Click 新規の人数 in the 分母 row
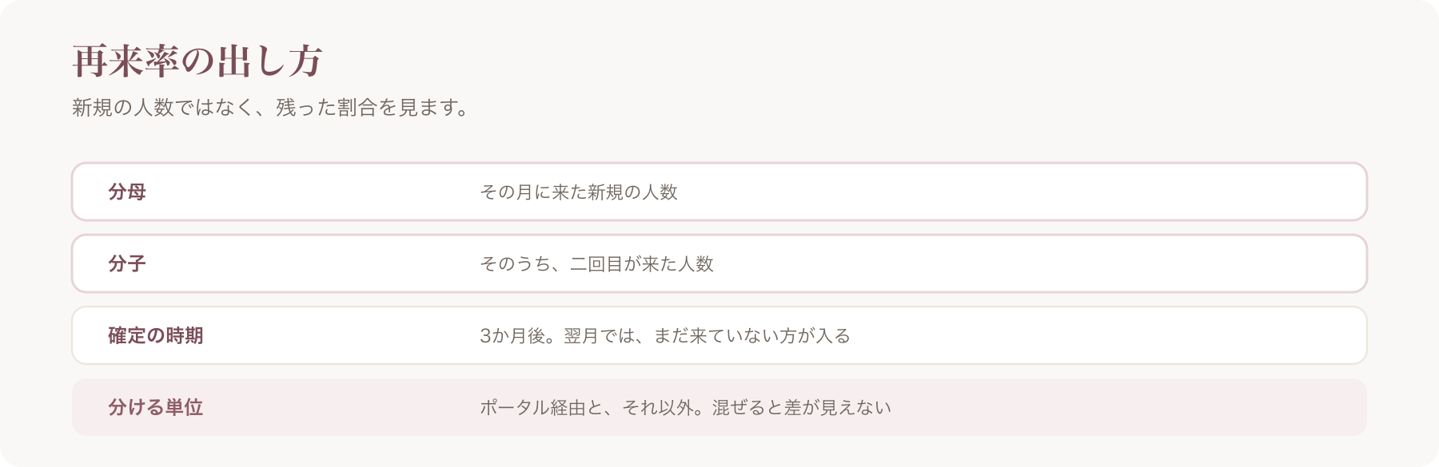 pyautogui.click(x=633, y=192)
